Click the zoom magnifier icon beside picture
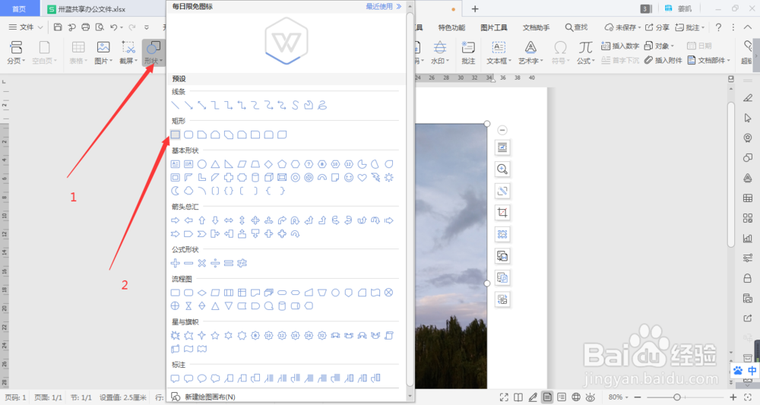The image size is (760, 405). [x=502, y=169]
